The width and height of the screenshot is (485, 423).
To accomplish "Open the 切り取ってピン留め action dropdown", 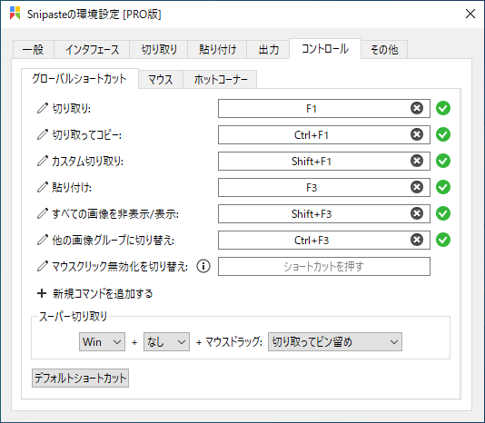I will [x=335, y=341].
